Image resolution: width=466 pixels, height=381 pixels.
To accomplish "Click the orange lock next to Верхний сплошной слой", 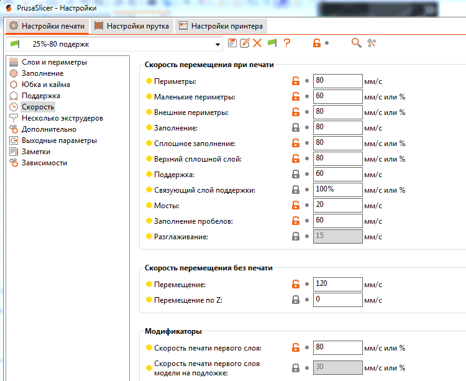I will 296,158.
